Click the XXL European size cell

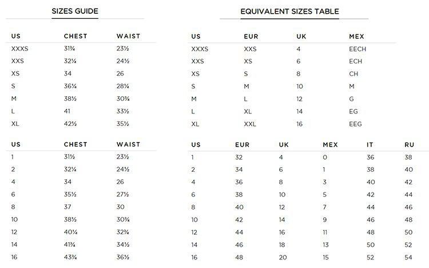pyautogui.click(x=250, y=124)
